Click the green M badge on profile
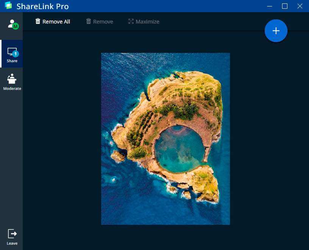This screenshot has height=250, width=309. point(16,27)
